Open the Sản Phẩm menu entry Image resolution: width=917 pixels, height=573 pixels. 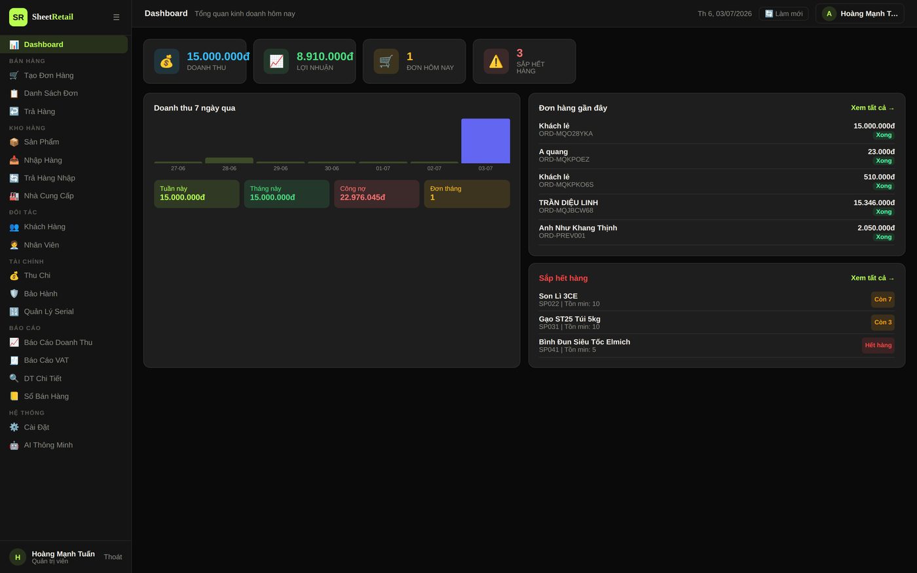point(64,142)
